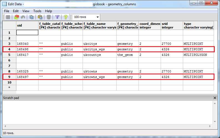
Task: Click the uktowns table name cell
Action: (99, 71)
